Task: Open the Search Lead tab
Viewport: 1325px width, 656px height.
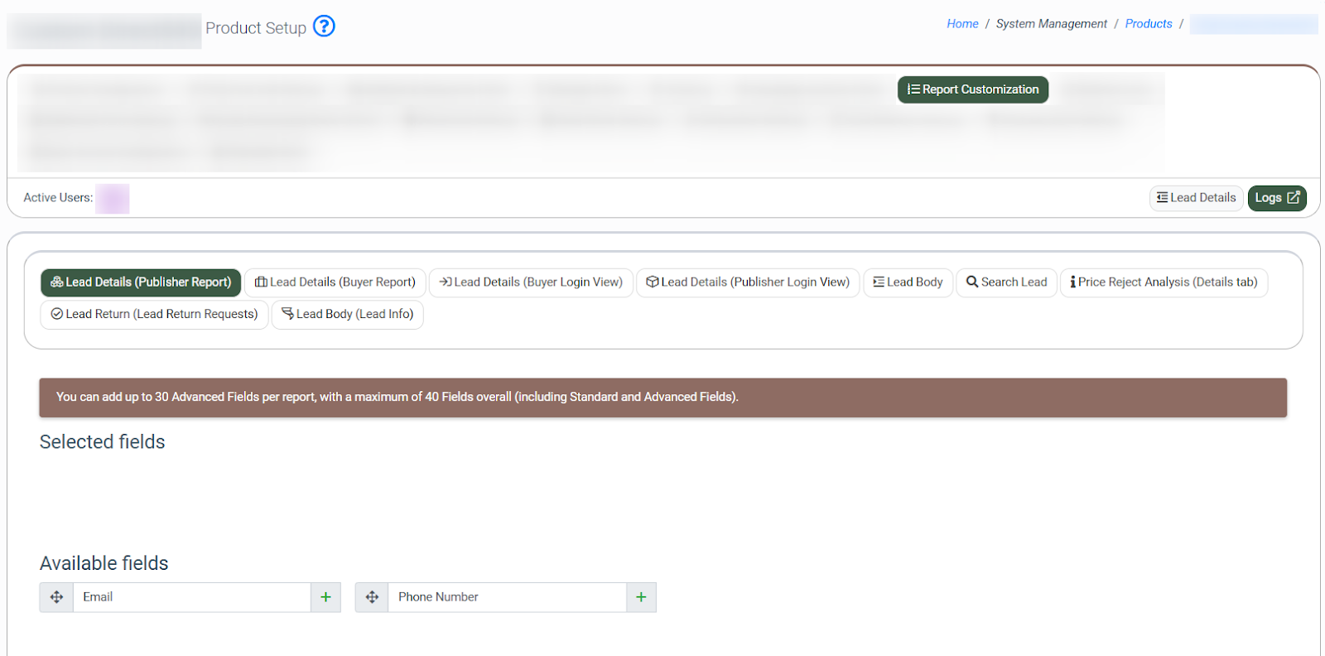Action: pos(1006,282)
